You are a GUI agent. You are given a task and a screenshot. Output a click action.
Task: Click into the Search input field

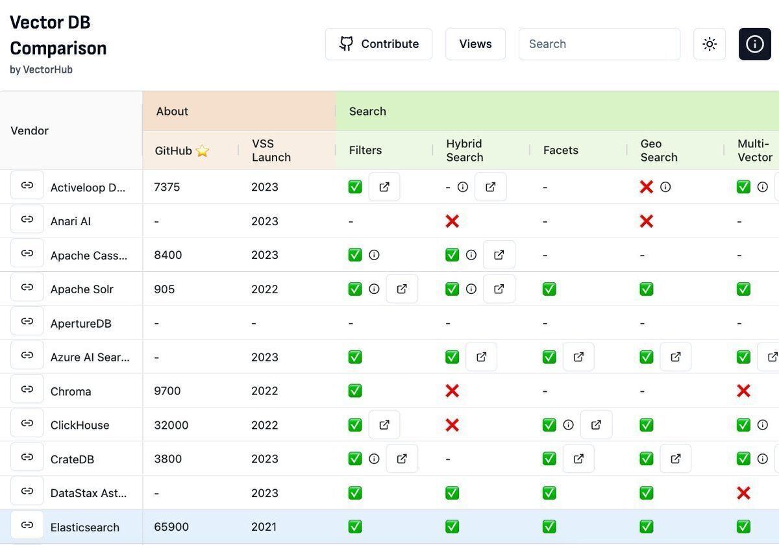pos(599,44)
